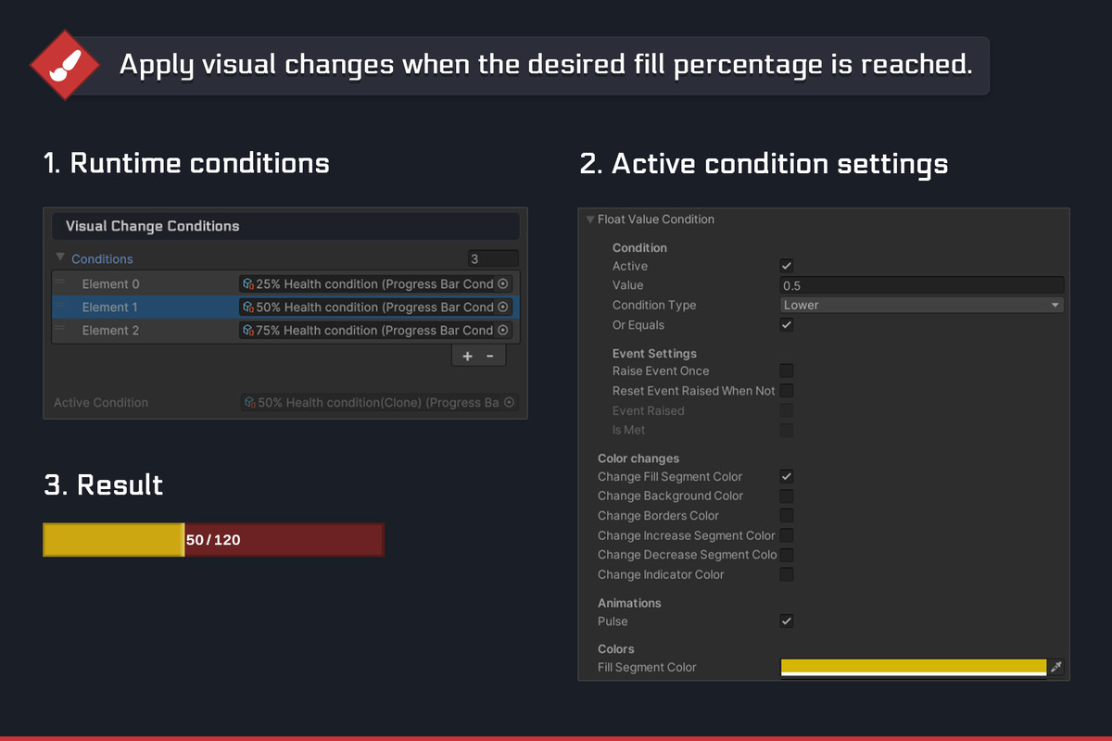
Task: Click the Colors section label
Action: pyautogui.click(x=616, y=649)
